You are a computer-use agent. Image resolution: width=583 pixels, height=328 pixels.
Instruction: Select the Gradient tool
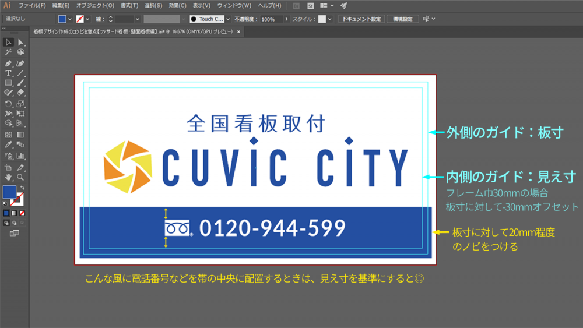tap(20, 135)
